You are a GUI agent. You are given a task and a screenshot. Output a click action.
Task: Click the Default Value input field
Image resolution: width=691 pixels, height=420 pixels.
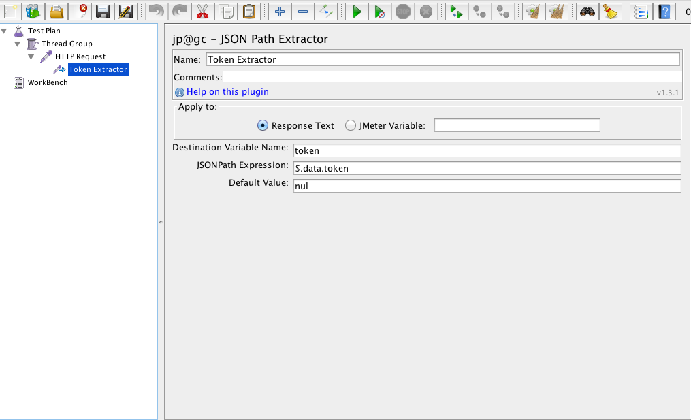[486, 186]
